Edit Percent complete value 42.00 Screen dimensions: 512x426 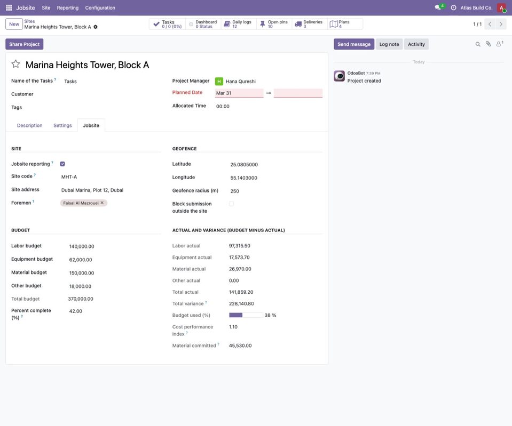pos(114,311)
